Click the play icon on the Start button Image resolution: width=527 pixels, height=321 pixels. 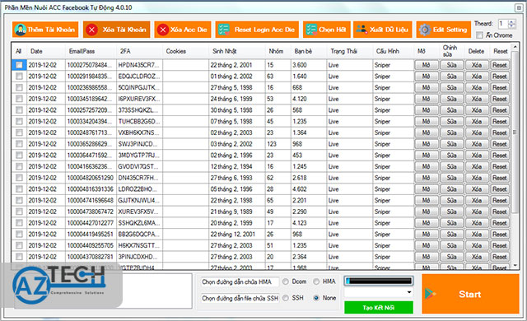[x=430, y=294]
